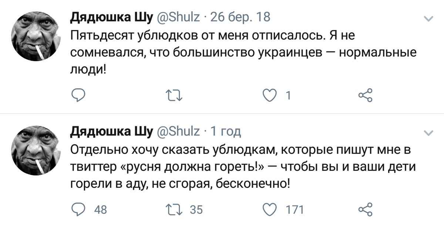Share the first tweet

365,96
